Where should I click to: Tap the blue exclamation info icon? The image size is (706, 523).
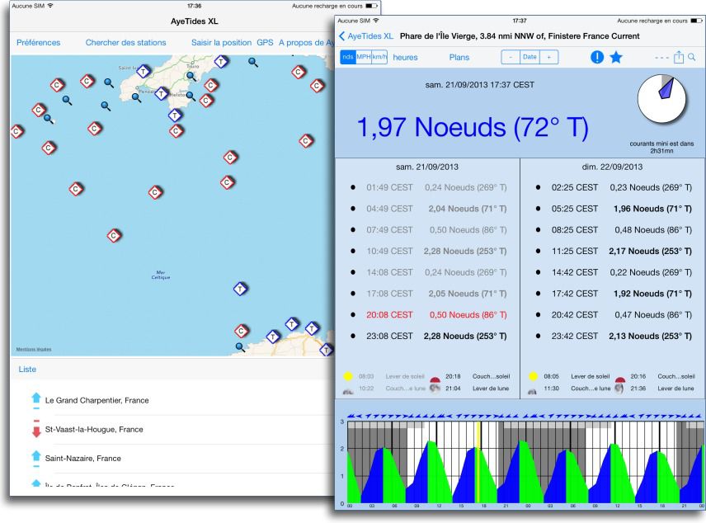[597, 57]
